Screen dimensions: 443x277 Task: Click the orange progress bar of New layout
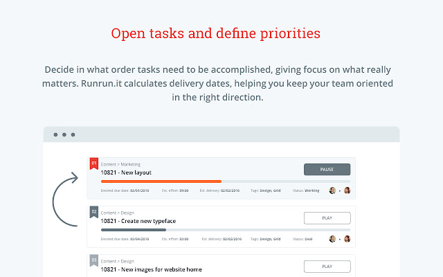[x=161, y=181]
